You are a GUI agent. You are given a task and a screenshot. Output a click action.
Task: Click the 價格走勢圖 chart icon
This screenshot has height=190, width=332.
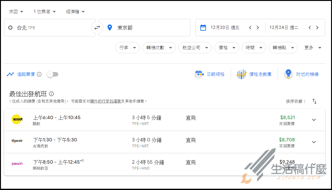pos(241,74)
